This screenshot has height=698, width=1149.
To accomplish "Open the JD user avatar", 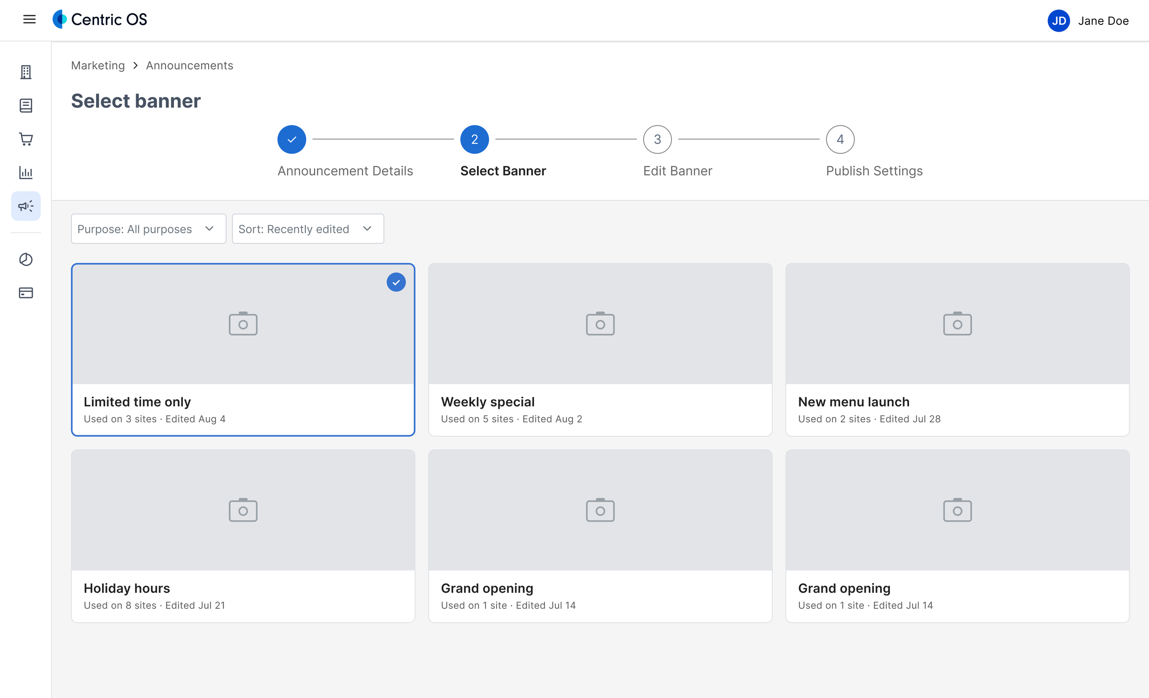I will tap(1058, 21).
